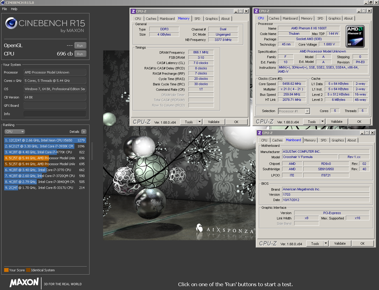
Task: Select ranking row Intel Core i7-3840QM
Action: pos(45,182)
